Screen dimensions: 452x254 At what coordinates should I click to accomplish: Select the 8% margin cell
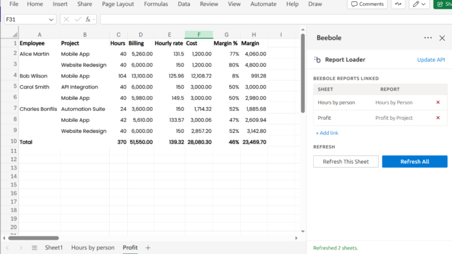click(x=227, y=76)
